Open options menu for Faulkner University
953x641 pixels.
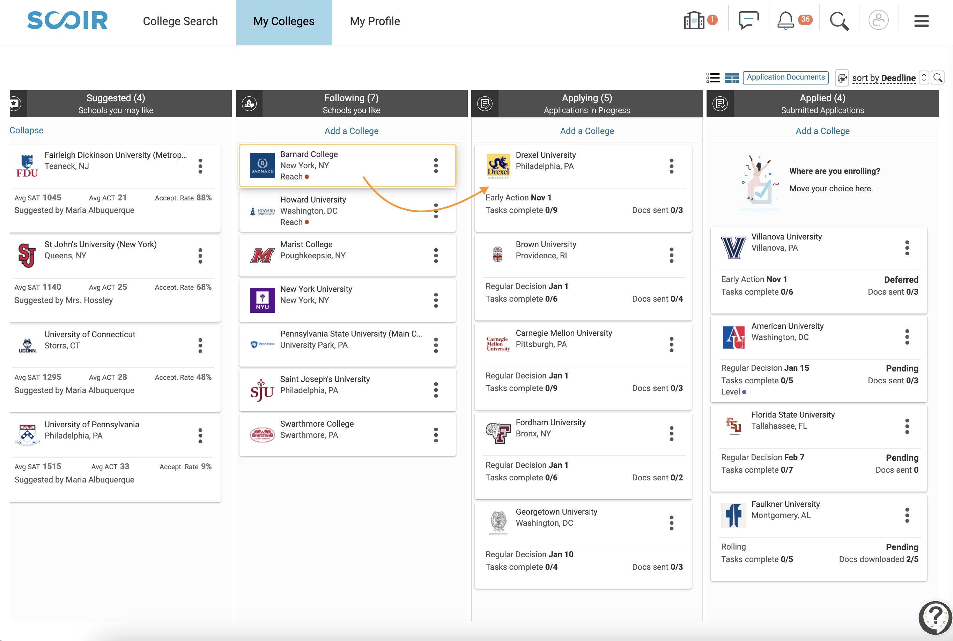[907, 515]
